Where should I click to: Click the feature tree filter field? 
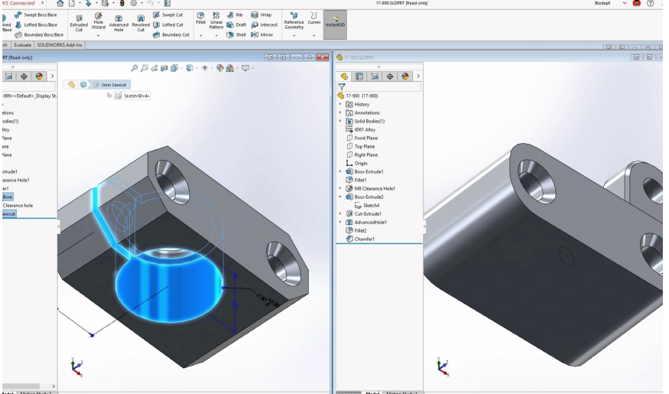click(x=384, y=87)
